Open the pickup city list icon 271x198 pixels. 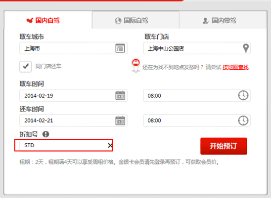tap(120, 48)
